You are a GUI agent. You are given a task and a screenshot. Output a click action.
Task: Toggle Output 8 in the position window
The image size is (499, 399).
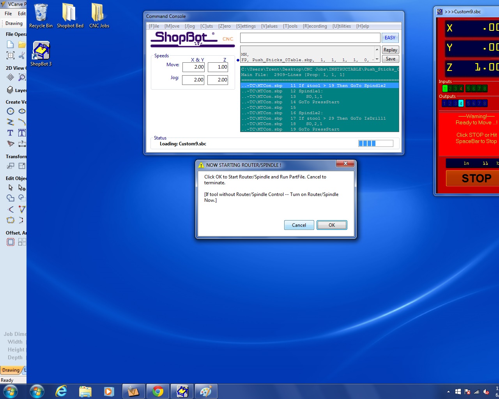[485, 103]
